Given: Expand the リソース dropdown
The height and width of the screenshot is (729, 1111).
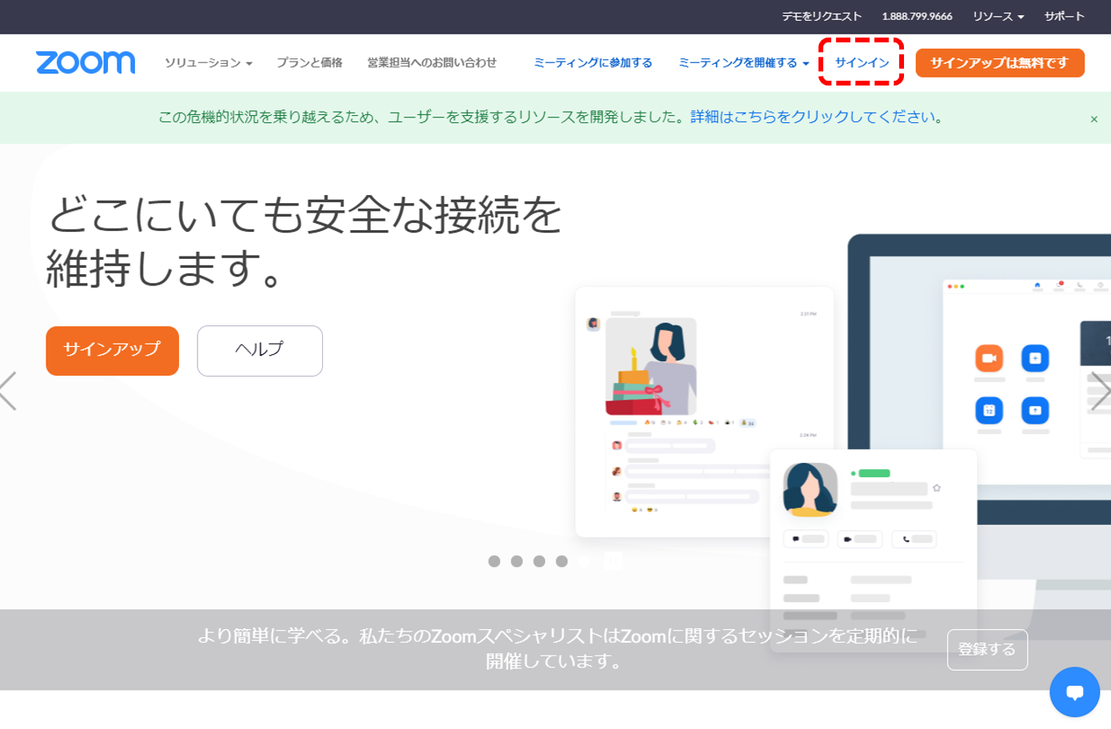Looking at the screenshot, I should tap(998, 16).
